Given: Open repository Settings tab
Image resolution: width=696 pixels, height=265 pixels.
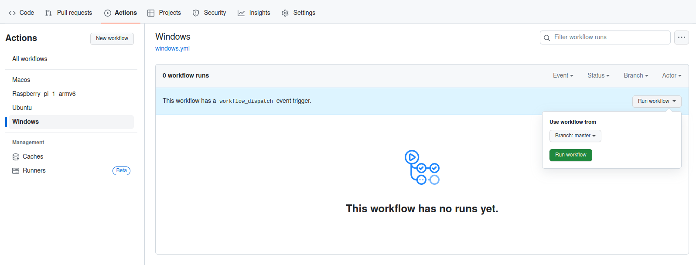Looking at the screenshot, I should (x=298, y=13).
